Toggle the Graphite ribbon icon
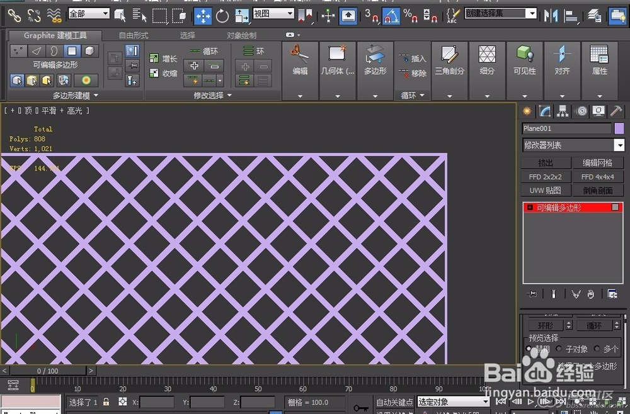Image resolution: width=630 pixels, height=414 pixels. 617,16
